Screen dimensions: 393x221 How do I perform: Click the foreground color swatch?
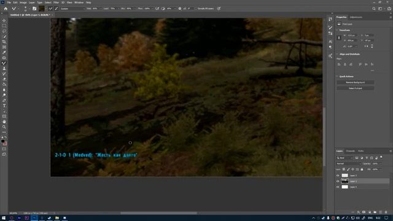click(2, 142)
